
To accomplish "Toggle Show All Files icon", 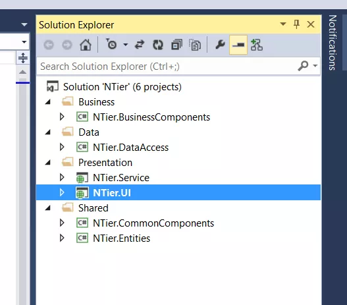I will [x=195, y=45].
